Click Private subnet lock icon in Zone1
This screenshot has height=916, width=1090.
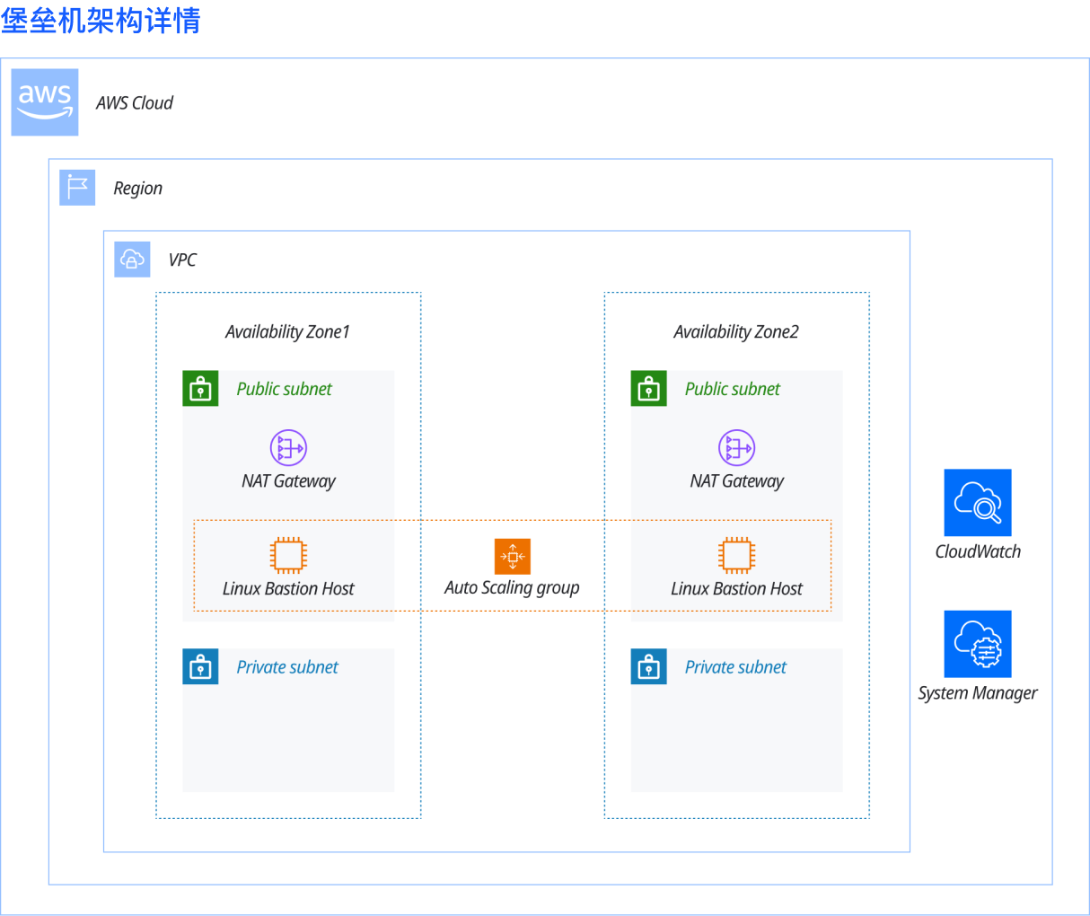point(200,666)
